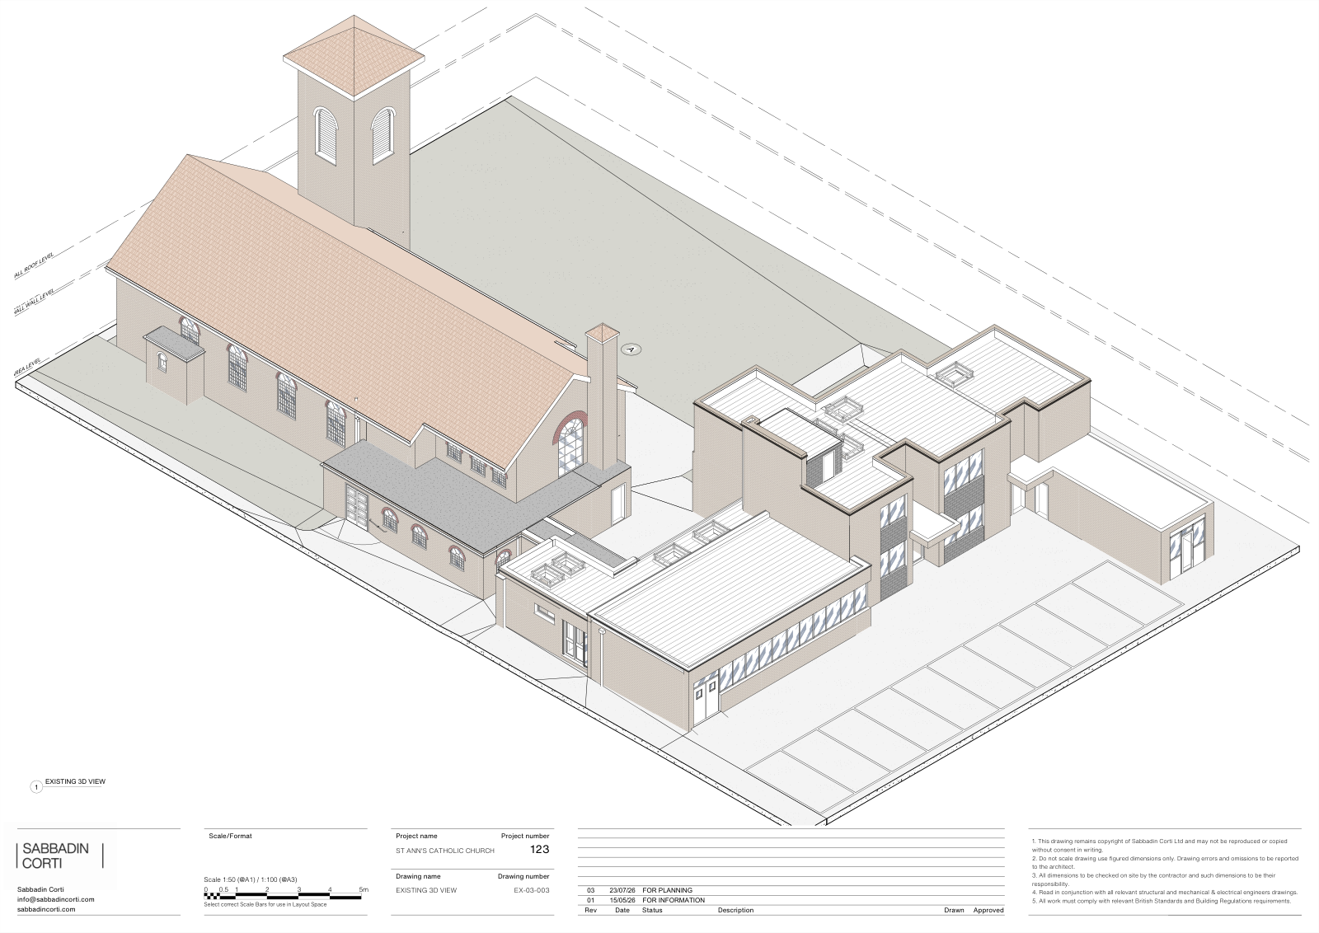The height and width of the screenshot is (933, 1319).
Task: Click the view number 1 circle marker
Action: [35, 787]
